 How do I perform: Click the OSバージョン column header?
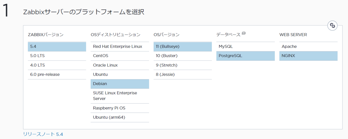pos(166,35)
